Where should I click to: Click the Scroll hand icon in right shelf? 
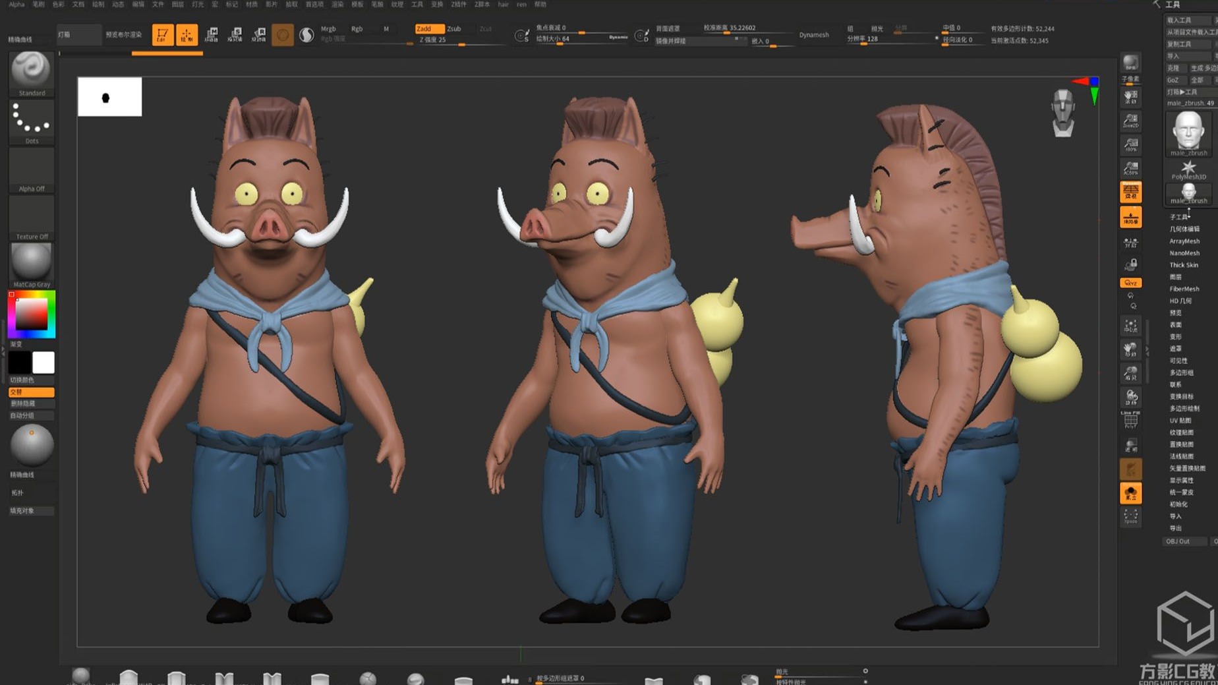click(1130, 98)
